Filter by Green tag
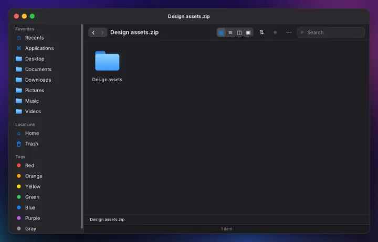This screenshot has height=242, width=378. click(x=47, y=197)
